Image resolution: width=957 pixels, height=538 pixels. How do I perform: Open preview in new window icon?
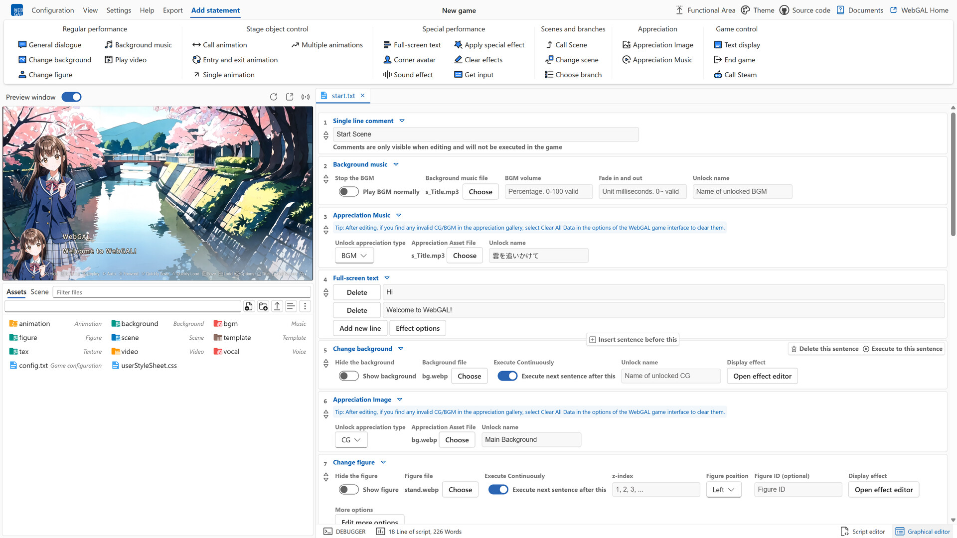point(290,97)
